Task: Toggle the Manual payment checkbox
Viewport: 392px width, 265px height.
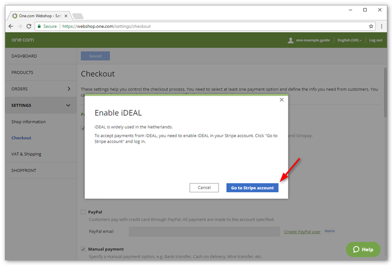Action: click(x=83, y=249)
